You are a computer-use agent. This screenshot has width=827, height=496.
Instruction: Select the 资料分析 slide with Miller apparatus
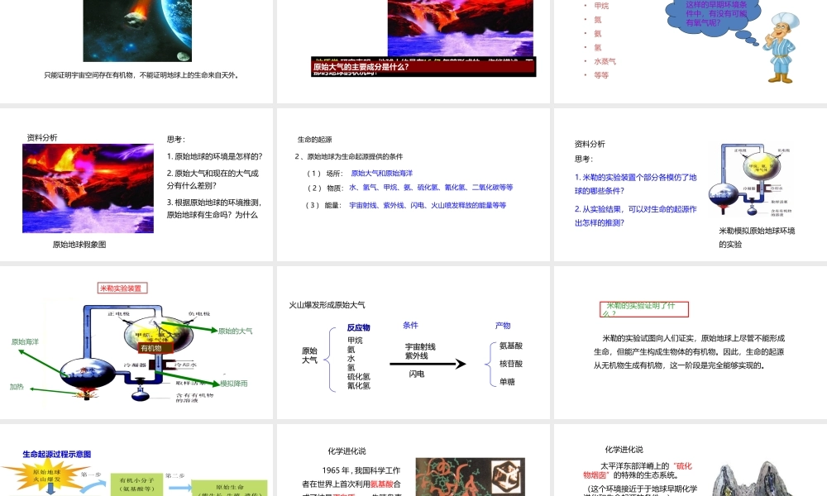tap(690, 184)
